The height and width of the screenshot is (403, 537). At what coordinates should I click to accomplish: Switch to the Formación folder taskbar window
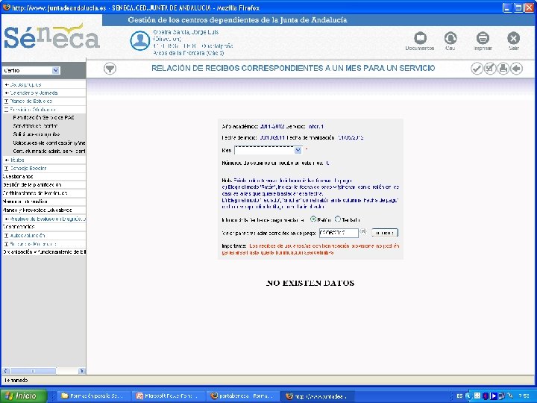95,396
